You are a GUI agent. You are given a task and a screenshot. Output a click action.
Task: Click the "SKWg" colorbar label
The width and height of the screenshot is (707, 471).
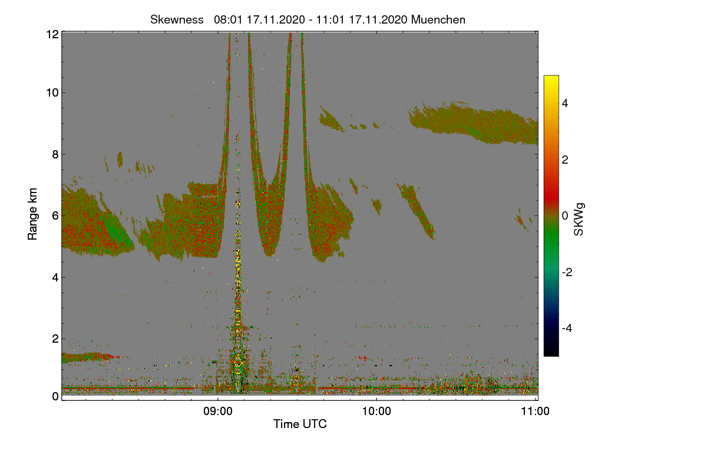click(579, 219)
